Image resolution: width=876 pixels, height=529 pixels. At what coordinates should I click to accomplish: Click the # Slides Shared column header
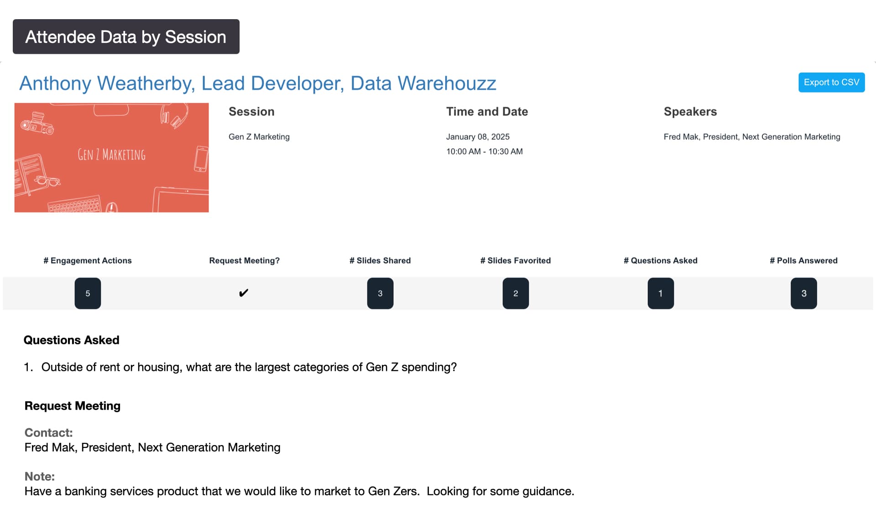coord(380,260)
